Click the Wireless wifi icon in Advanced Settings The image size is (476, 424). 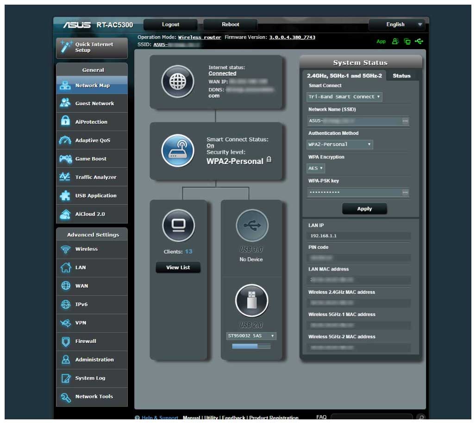(x=65, y=249)
